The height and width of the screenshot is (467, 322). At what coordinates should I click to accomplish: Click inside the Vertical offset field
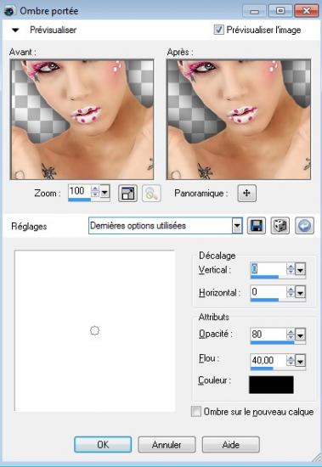tap(268, 269)
